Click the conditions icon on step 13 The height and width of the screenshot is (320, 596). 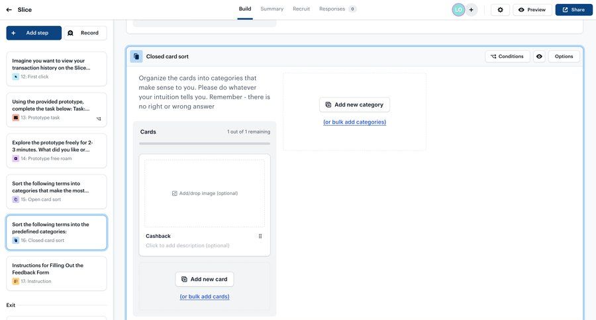99,119
